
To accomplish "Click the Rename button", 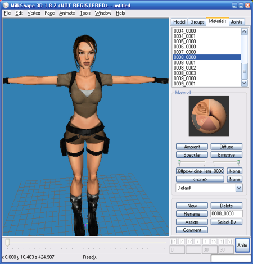I will click(192, 213).
